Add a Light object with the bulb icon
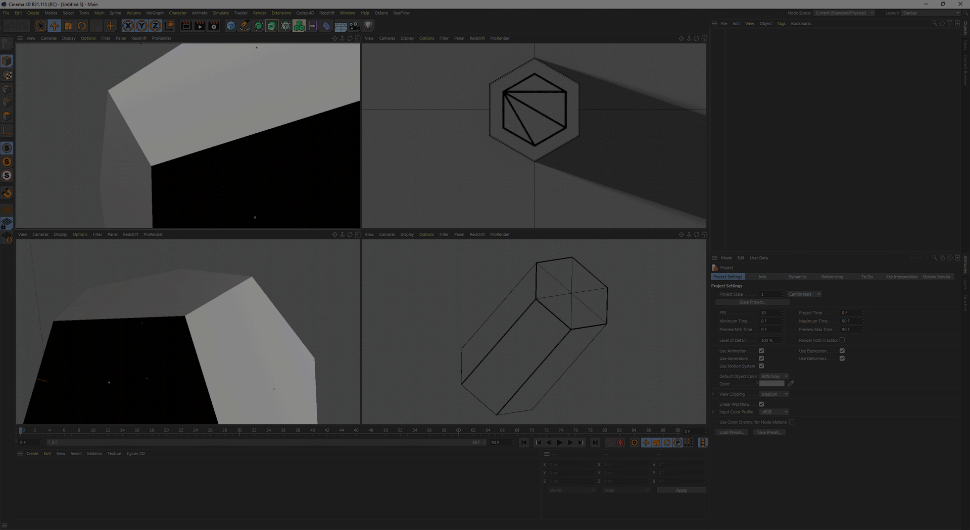Image resolution: width=970 pixels, height=530 pixels. pos(368,26)
